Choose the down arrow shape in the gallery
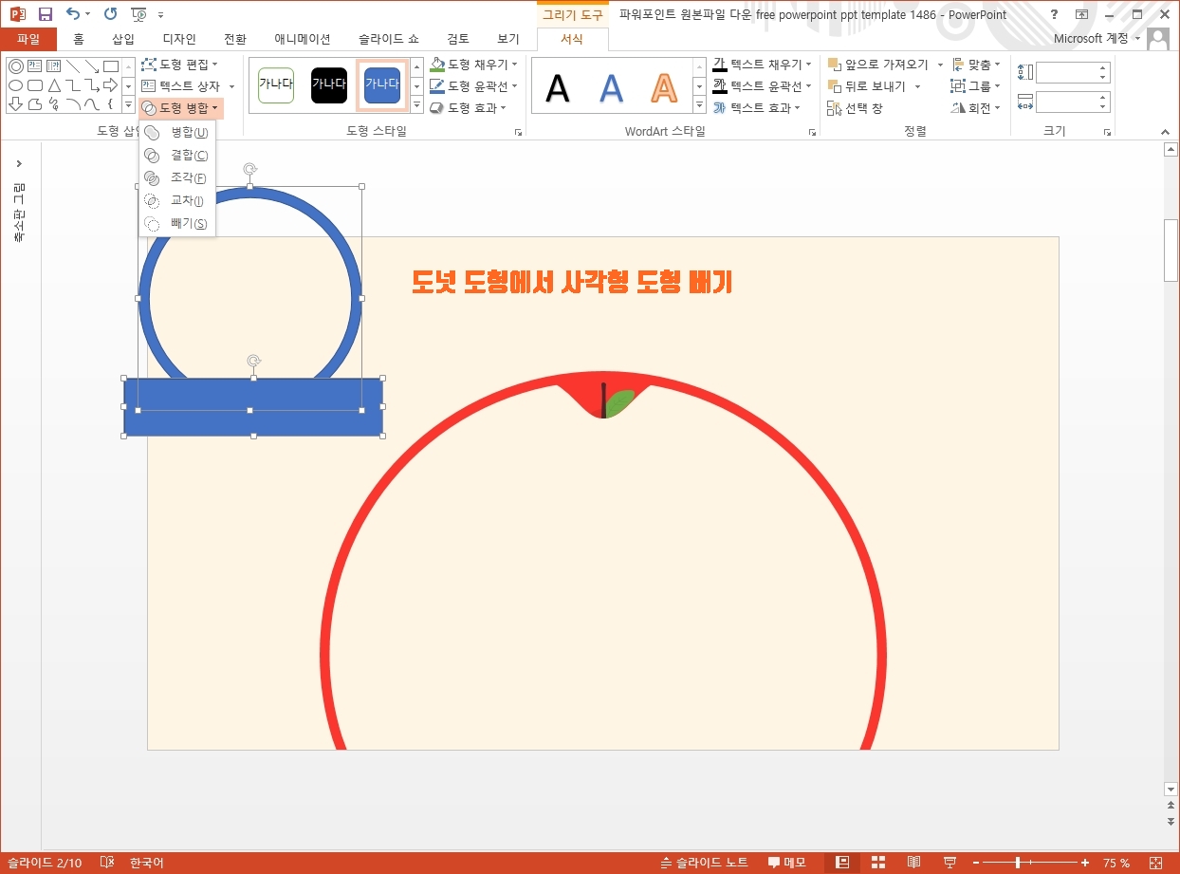 pos(16,103)
